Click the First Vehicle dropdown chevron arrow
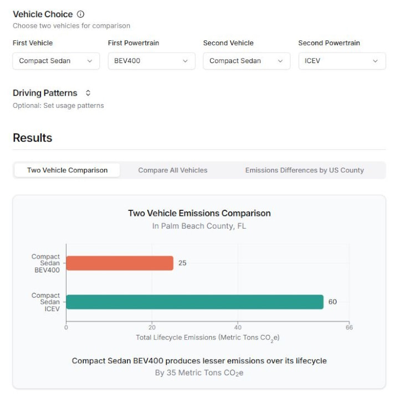Image resolution: width=399 pixels, height=398 pixels. click(x=90, y=61)
